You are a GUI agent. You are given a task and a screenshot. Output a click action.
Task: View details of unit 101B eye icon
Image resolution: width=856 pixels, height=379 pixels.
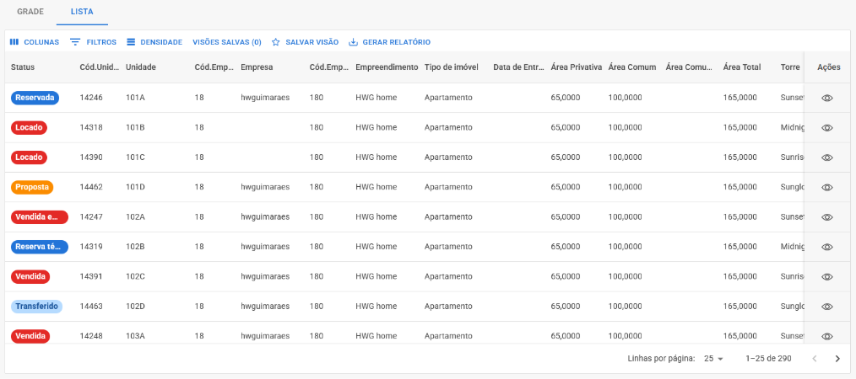click(x=827, y=127)
